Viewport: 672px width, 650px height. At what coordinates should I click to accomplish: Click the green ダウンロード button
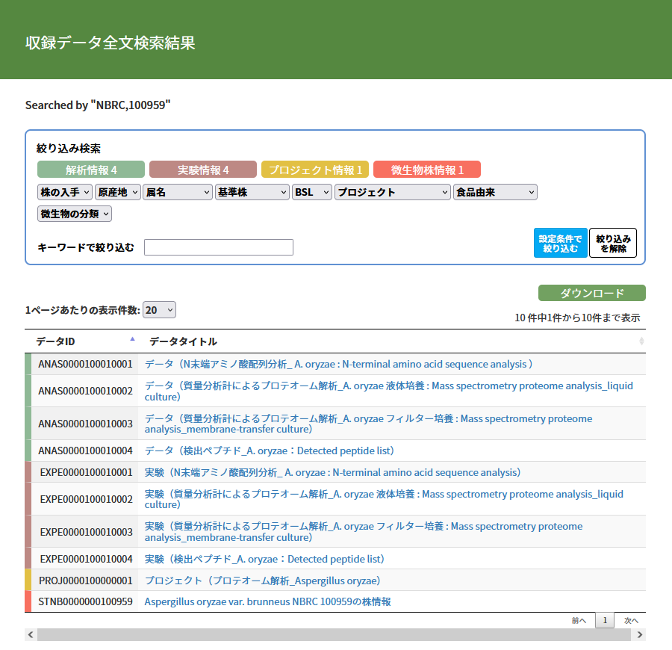pyautogui.click(x=591, y=293)
